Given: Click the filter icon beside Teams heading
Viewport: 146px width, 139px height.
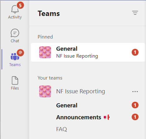Looking at the screenshot, I should 135,13.
